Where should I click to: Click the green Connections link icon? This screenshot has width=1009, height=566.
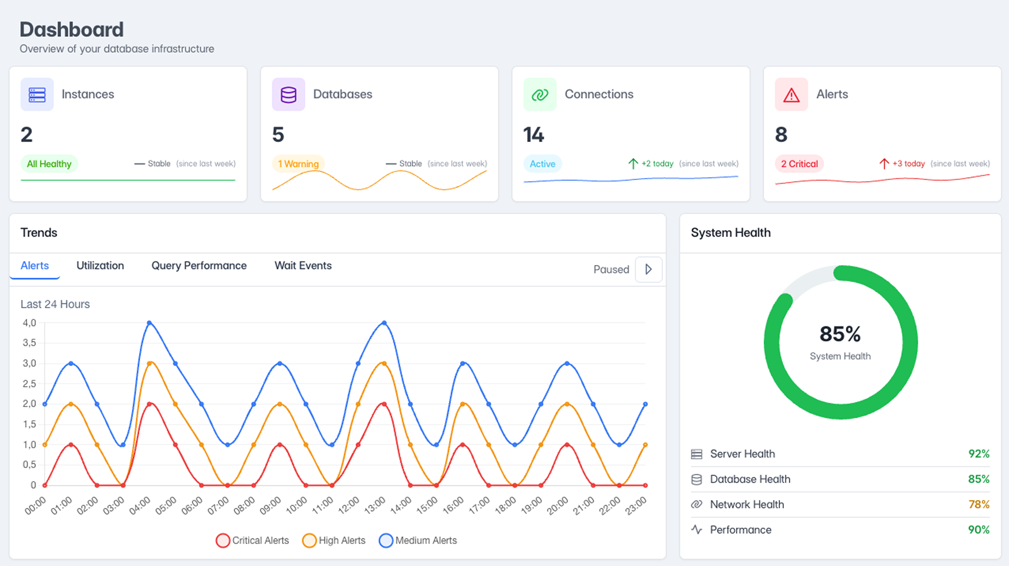(x=540, y=94)
